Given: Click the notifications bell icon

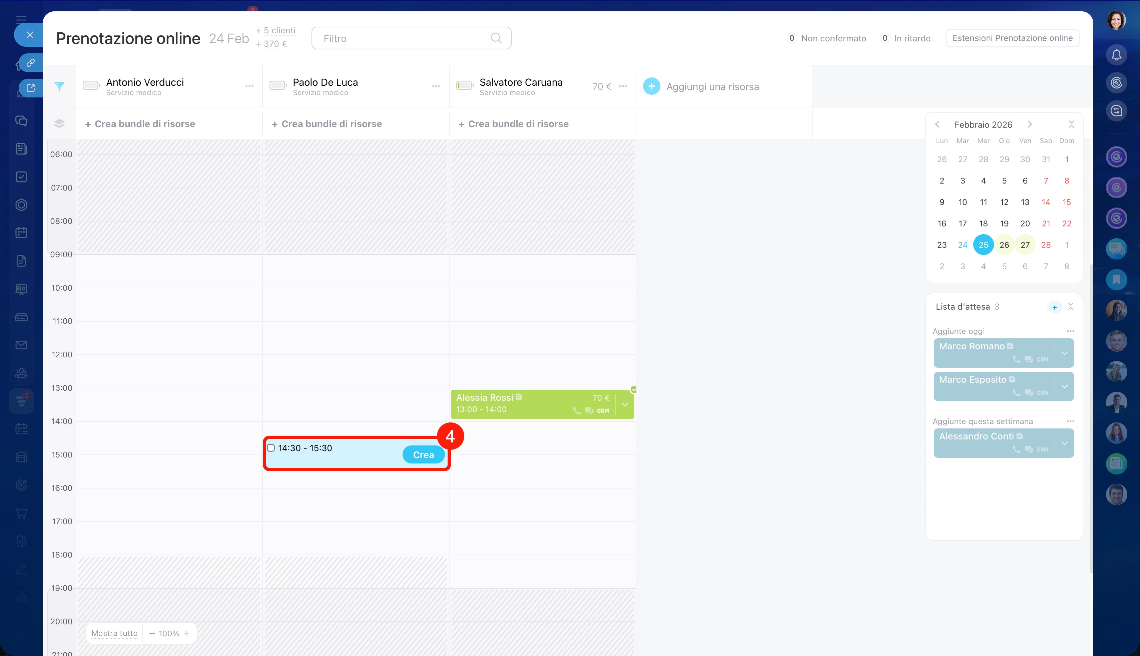Looking at the screenshot, I should [1116, 55].
